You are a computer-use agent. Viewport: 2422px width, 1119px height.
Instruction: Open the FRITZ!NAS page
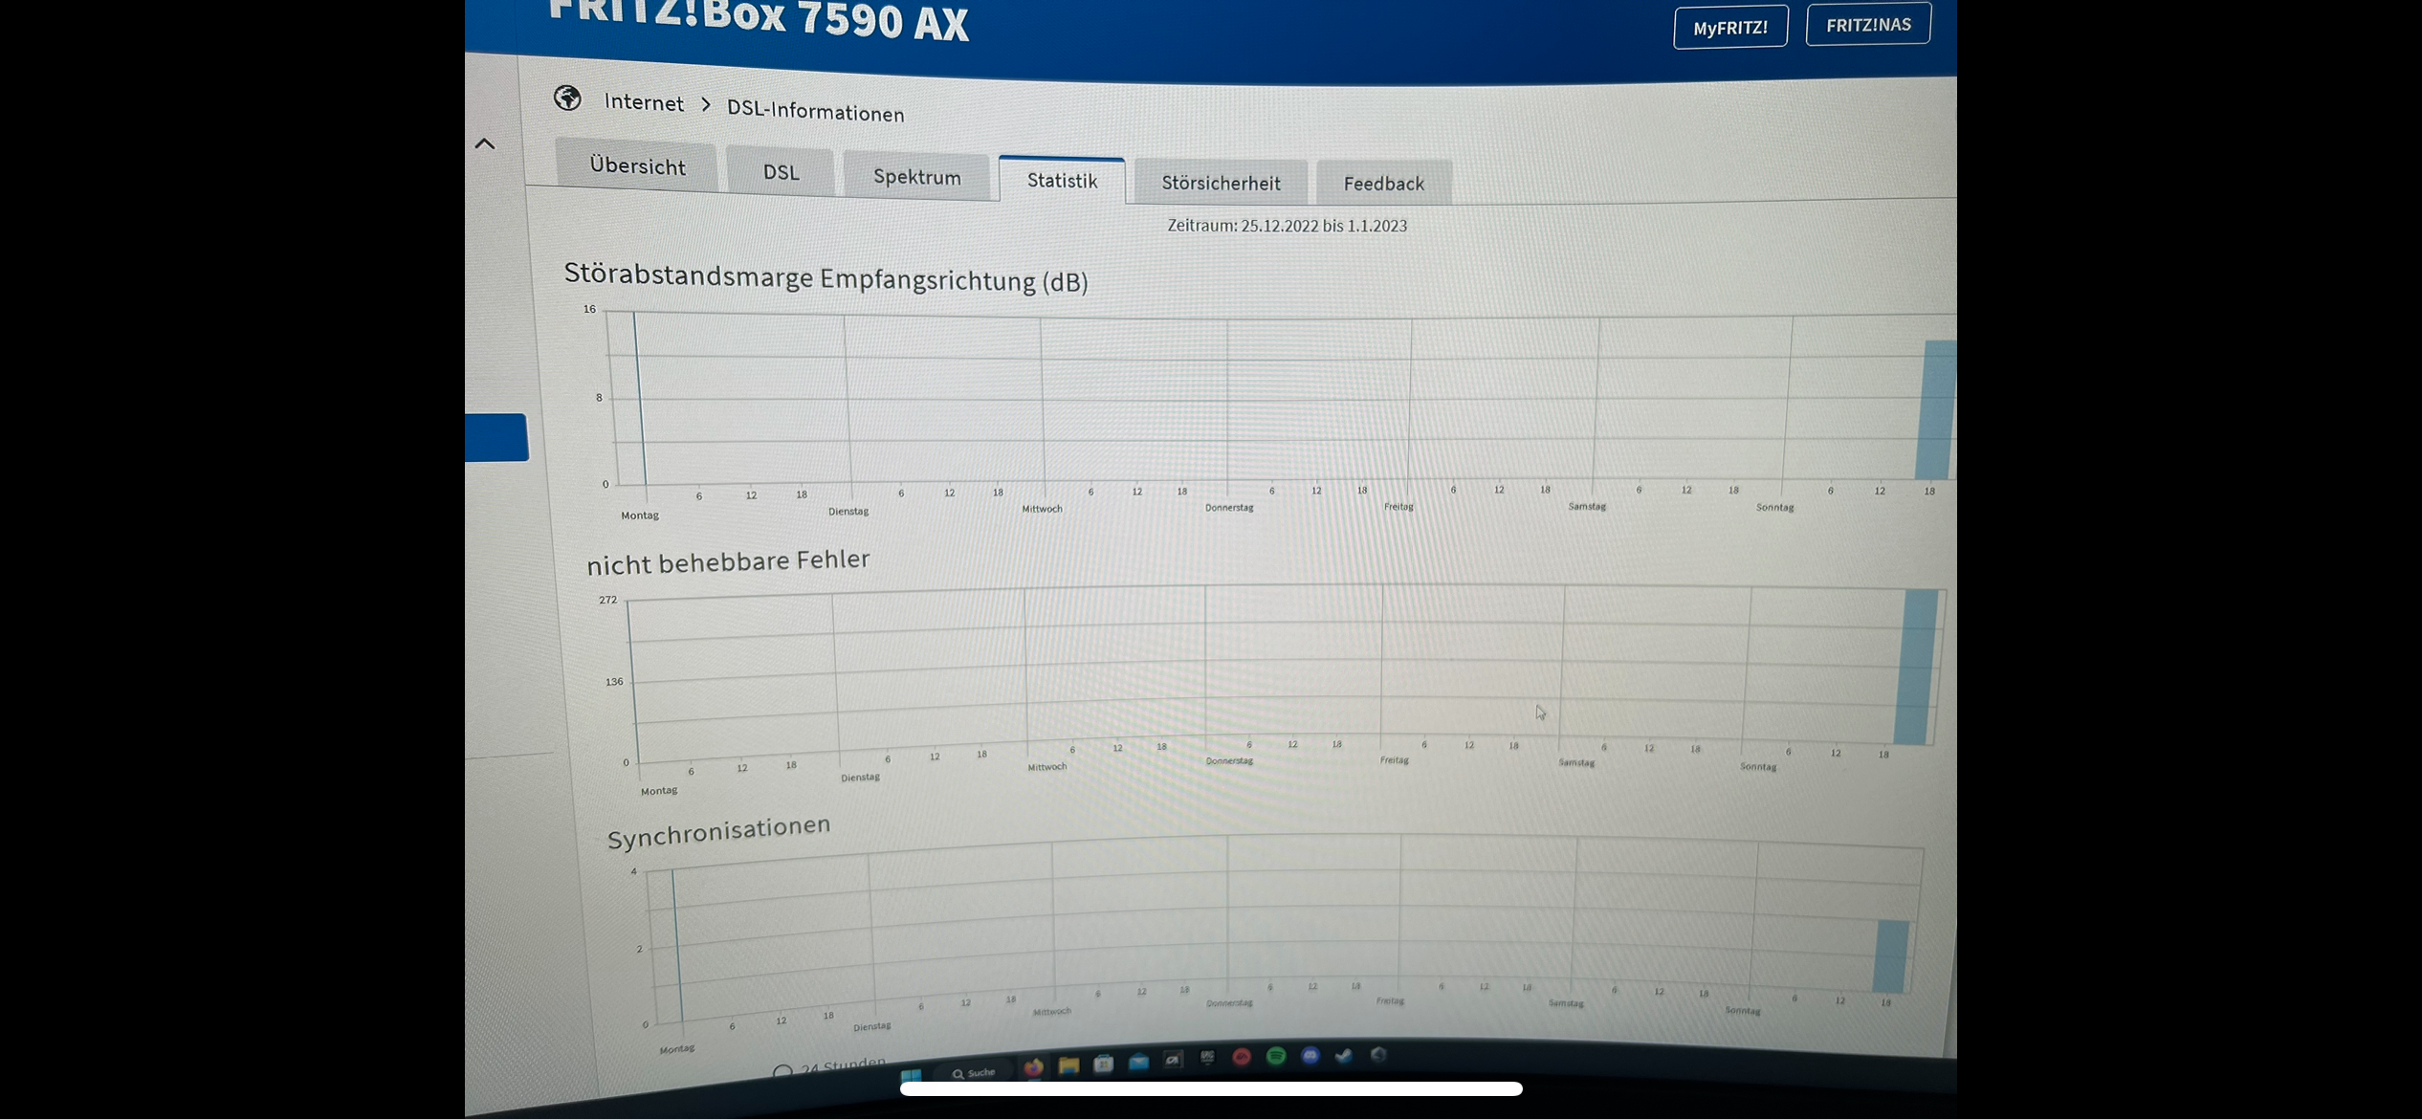click(1867, 25)
